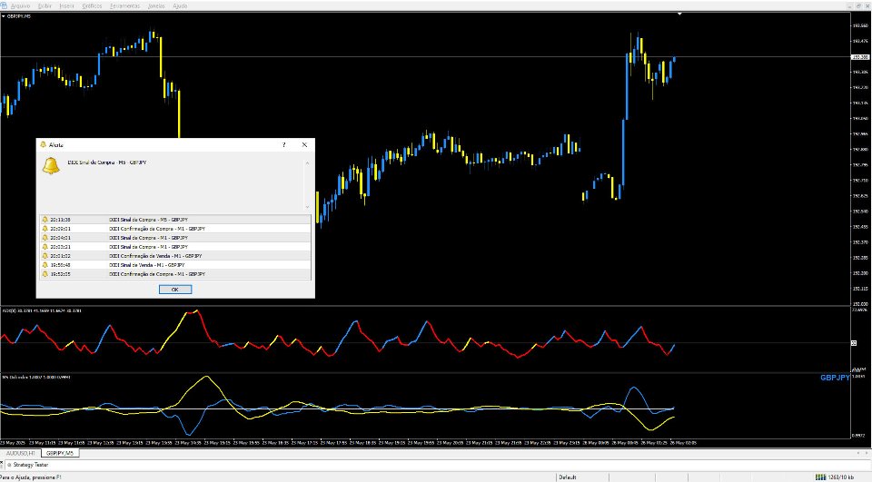Click the MetaTrader app icon in menu bar
Viewport: 872px width, 482px height.
pyautogui.click(x=4, y=6)
